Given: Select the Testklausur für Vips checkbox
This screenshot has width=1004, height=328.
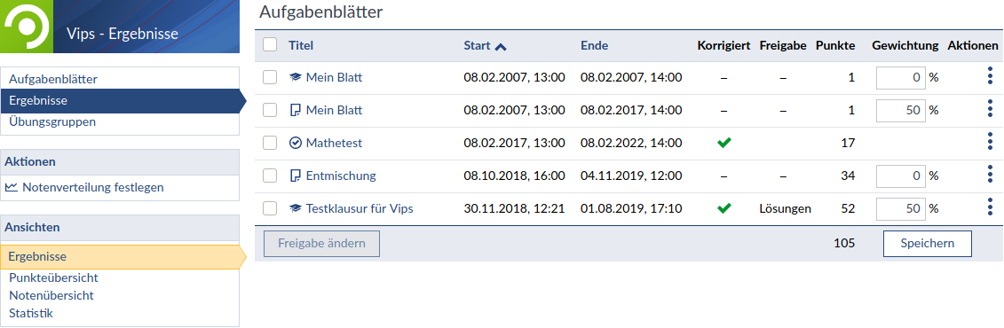Looking at the screenshot, I should click(270, 207).
